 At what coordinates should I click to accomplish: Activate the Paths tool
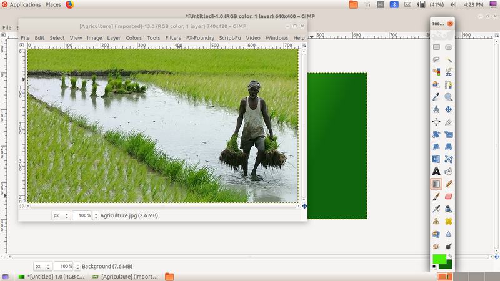(449, 84)
